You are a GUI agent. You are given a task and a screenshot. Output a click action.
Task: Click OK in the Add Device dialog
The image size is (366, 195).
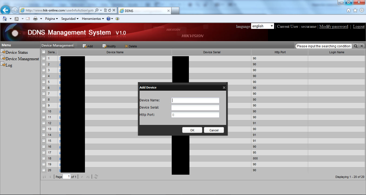(x=192, y=130)
